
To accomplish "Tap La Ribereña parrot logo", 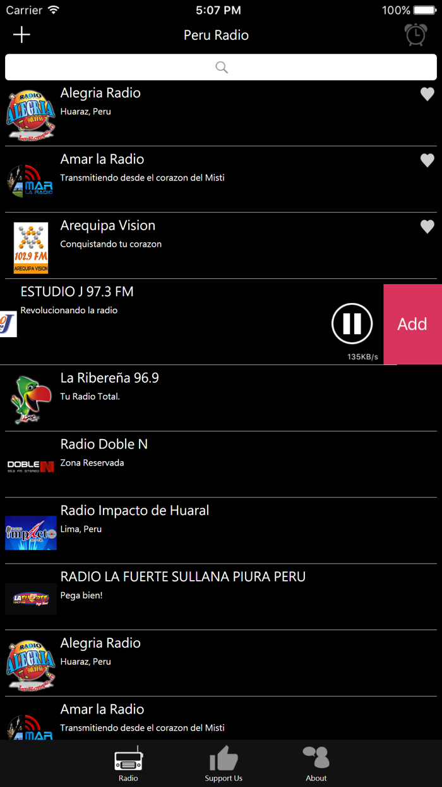I will tap(31, 400).
